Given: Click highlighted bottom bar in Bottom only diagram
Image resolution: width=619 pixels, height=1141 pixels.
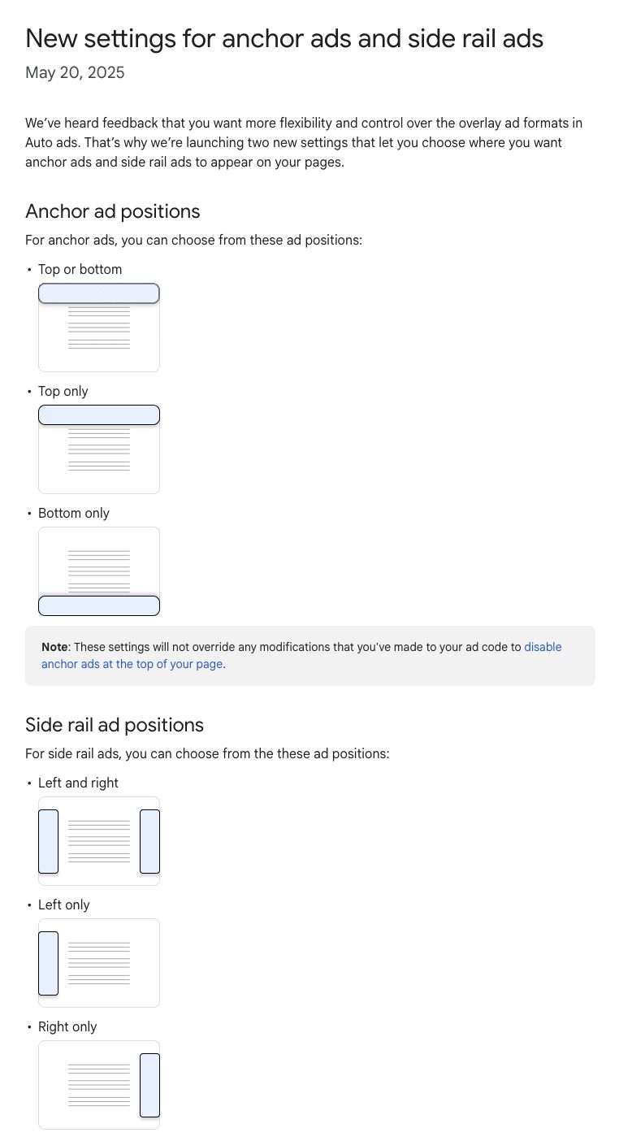Looking at the screenshot, I should coord(99,605).
